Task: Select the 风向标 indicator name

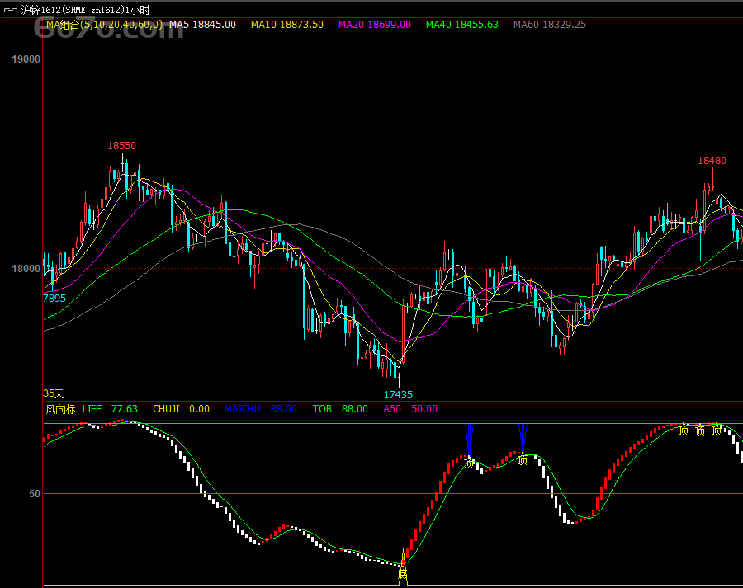Action: pyautogui.click(x=60, y=409)
